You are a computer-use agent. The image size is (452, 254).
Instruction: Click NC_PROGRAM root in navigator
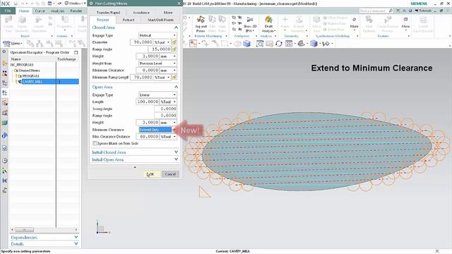pos(22,65)
